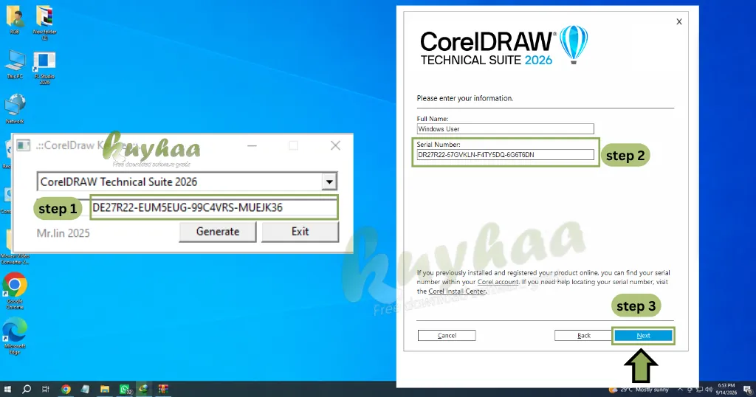This screenshot has height=397, width=756.
Task: Open the Windows Start menu
Action: (x=7, y=389)
